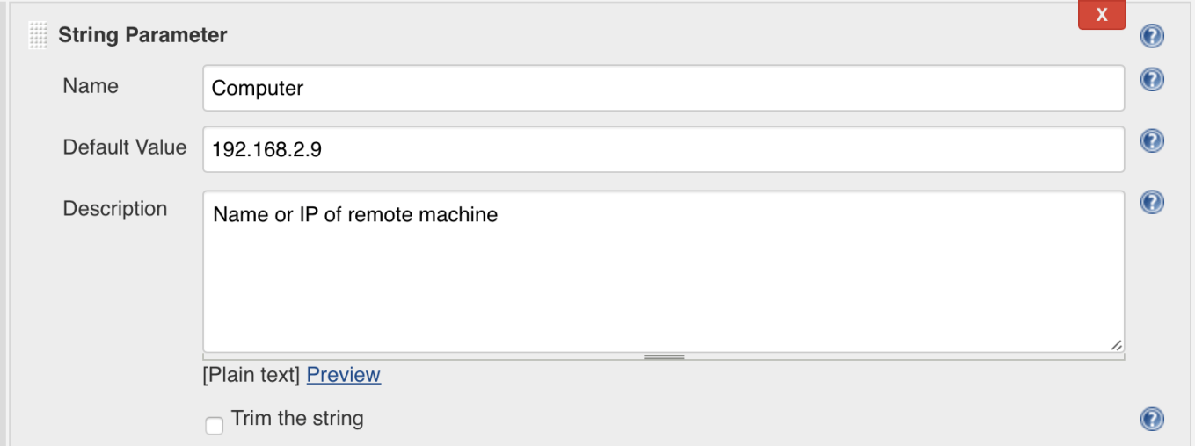This screenshot has height=446, width=1195.
Task: Click into the Name field containing Computer
Action: (663, 88)
